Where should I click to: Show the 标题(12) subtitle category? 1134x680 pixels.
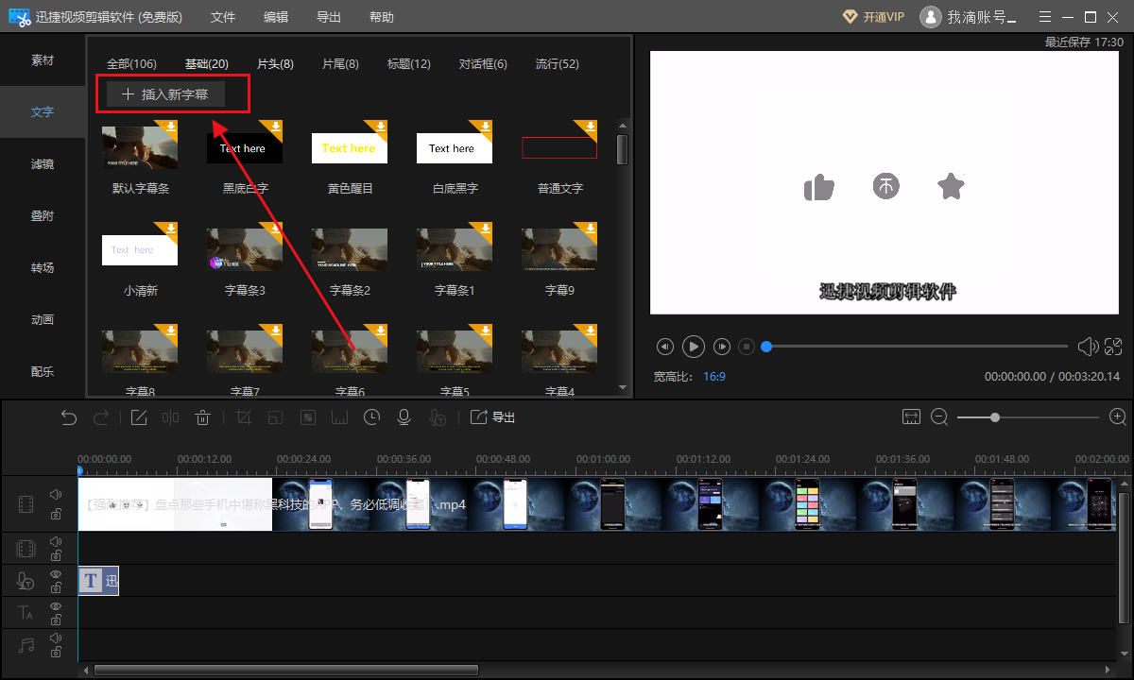pos(408,64)
